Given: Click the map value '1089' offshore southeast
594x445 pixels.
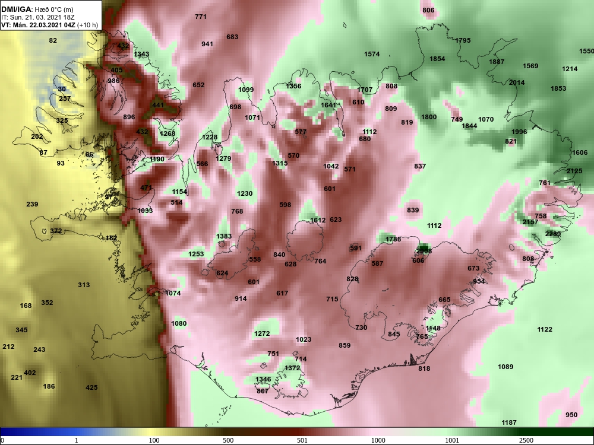Looking at the screenshot, I should coord(505,367).
